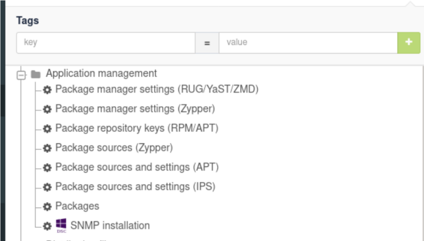Click the tag key input field
The width and height of the screenshot is (424, 241).
[105, 43]
